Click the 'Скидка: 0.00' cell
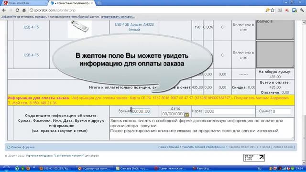The image size is (306, 172). point(243,87)
